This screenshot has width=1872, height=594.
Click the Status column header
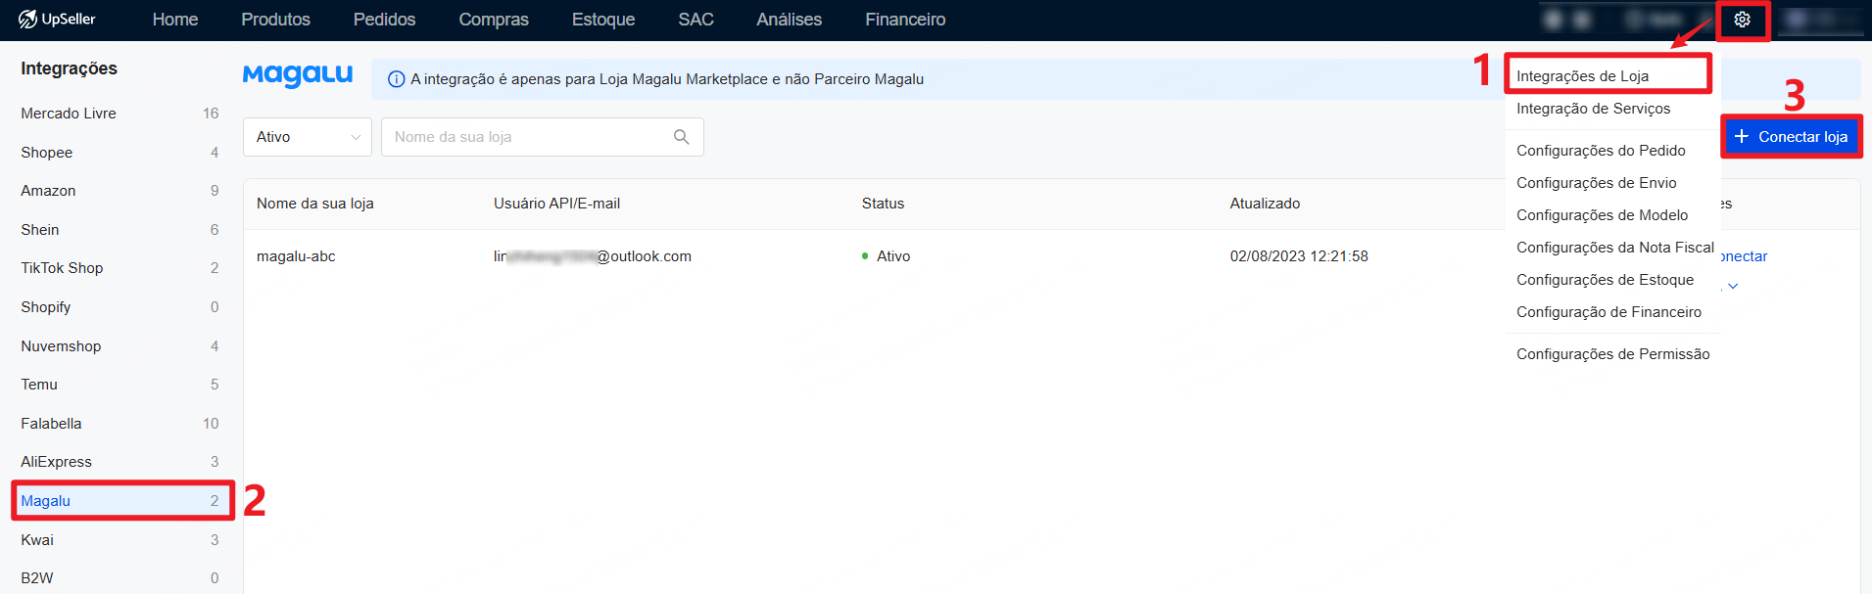tap(883, 204)
